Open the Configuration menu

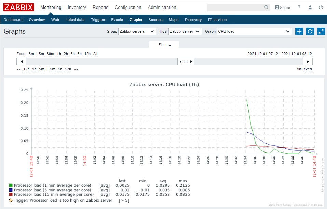point(128,7)
